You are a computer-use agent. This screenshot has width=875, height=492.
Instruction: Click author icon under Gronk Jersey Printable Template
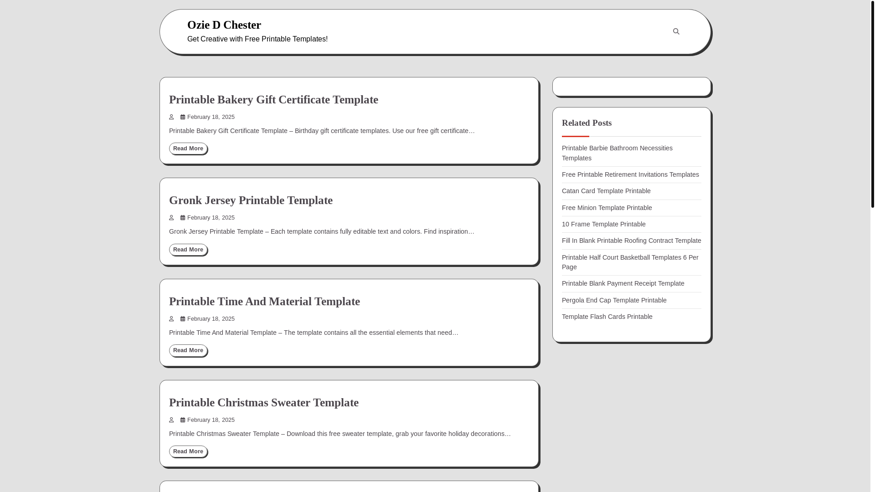click(171, 218)
